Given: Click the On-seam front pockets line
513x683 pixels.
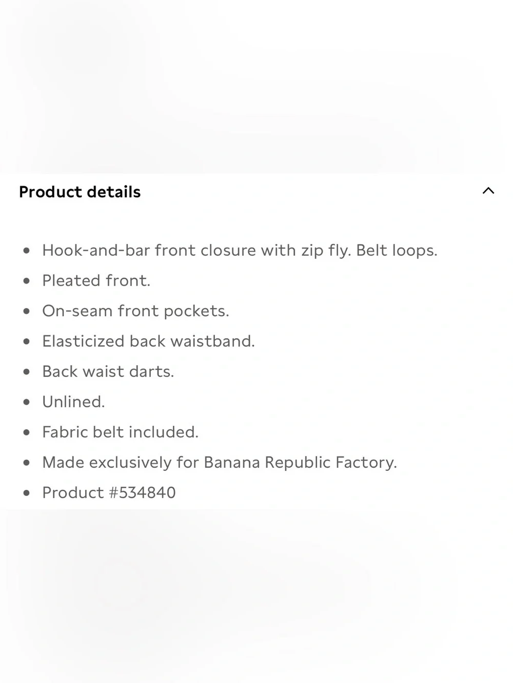Looking at the screenshot, I should 135,311.
